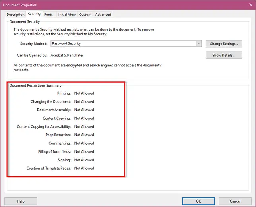The width and height of the screenshot is (256, 207).
Task: Click the 'Commenting:' restriction label
Action: [60, 143]
